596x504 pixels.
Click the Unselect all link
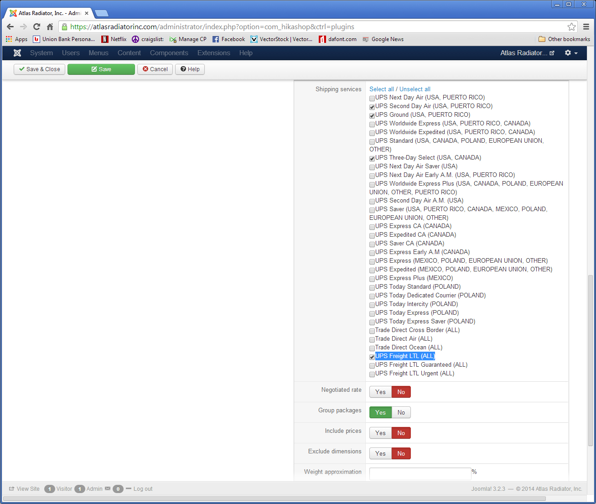click(x=415, y=89)
